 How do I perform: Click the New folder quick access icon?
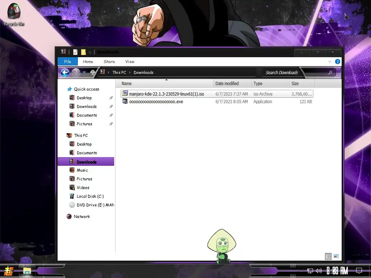[x=83, y=52]
